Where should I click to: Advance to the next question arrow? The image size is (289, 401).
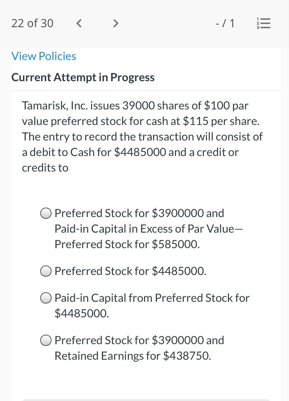(x=116, y=24)
